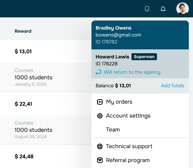This screenshot has height=168, width=193.
Task: Open notifications bell icon
Action: tap(163, 9)
